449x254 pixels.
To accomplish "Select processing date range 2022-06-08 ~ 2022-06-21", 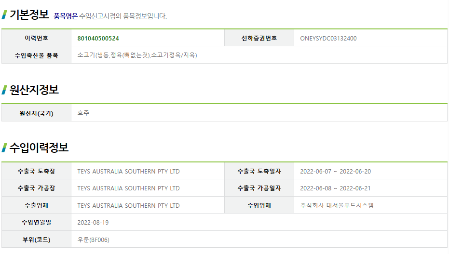I will point(335,188).
